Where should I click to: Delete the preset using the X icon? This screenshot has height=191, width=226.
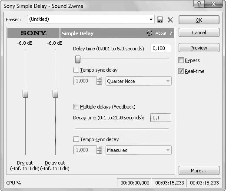coord(170,20)
